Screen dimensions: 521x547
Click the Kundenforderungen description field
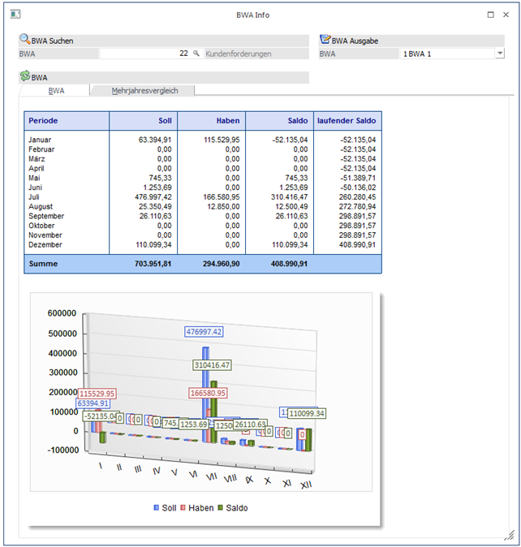click(258, 54)
